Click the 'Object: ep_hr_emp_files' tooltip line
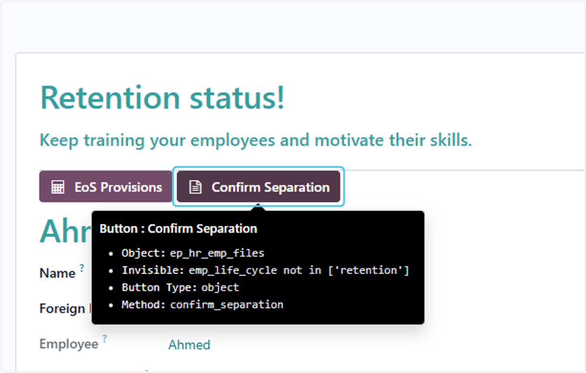 pyautogui.click(x=193, y=253)
